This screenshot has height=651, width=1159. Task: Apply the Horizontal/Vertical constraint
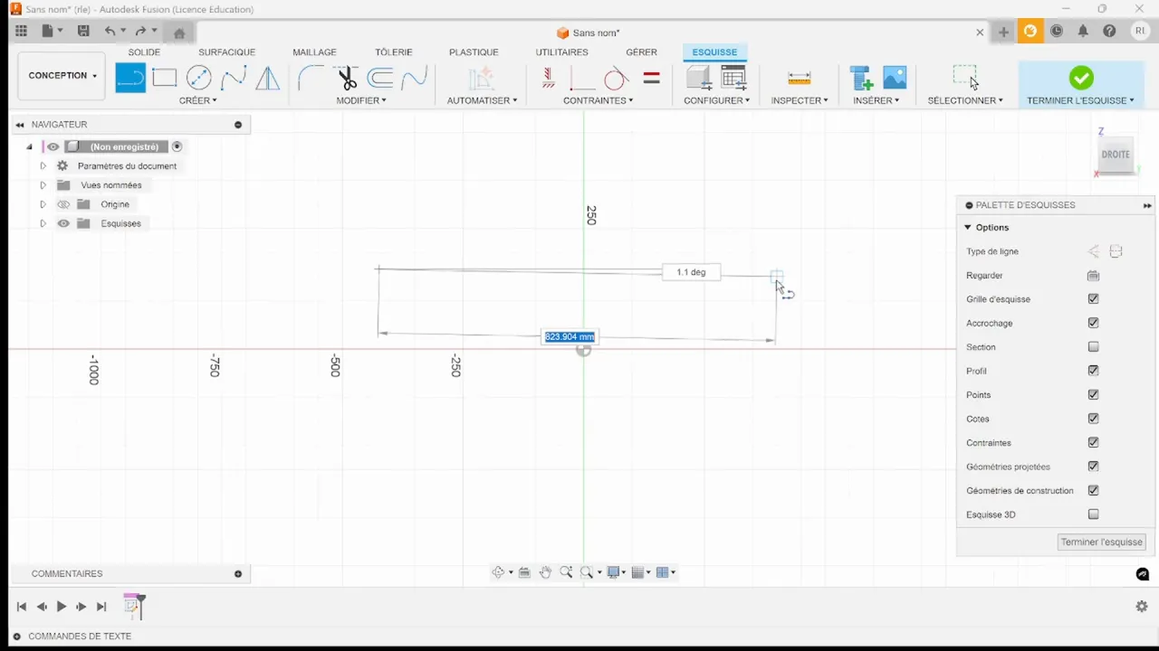point(581,79)
